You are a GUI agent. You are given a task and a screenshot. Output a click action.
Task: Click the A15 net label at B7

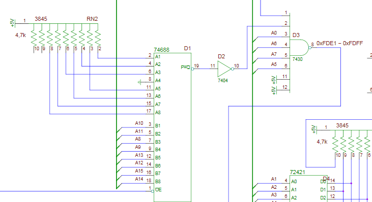tap(139, 171)
